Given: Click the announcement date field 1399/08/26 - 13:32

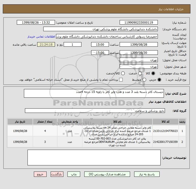Looking at the screenshot, I should [x=36, y=22].
